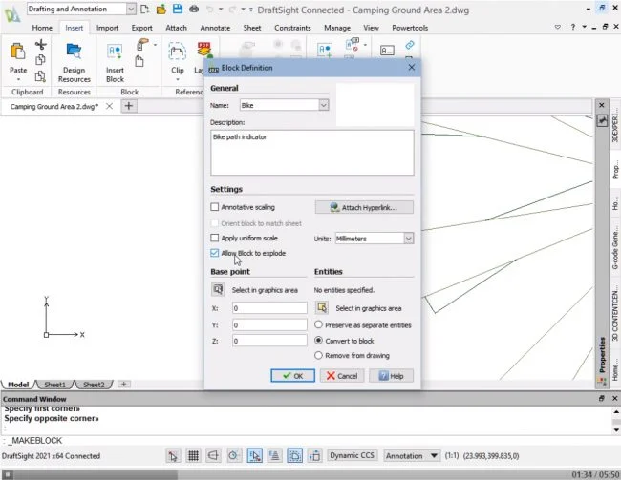Switch to the Annotate ribbon tab

click(x=215, y=28)
